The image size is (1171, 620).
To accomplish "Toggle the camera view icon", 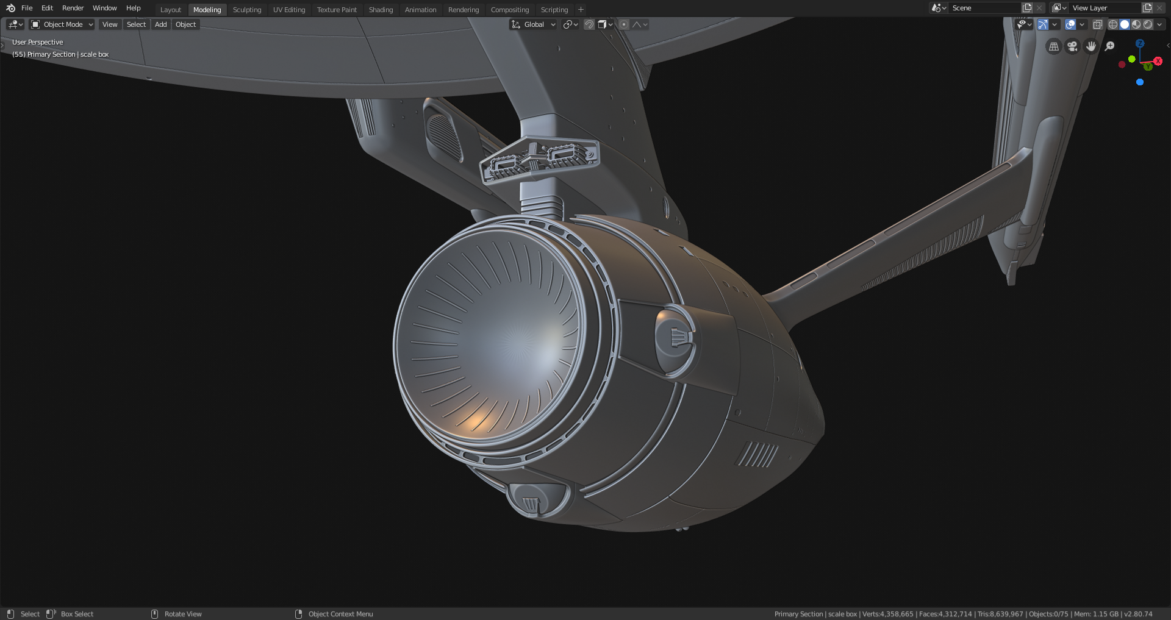I will point(1072,46).
